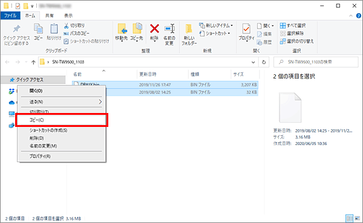Click the SN-TW9500_1103 search box

(316, 62)
